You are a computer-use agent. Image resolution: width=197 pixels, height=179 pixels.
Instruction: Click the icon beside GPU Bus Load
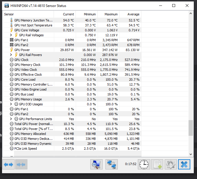click(x=12, y=94)
